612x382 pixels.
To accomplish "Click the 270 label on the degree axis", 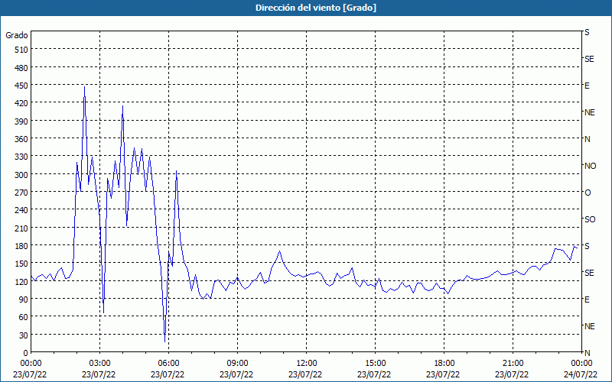I will [21, 193].
